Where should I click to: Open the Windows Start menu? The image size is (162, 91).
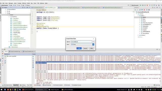click(x=2, y=90)
